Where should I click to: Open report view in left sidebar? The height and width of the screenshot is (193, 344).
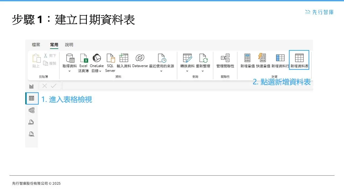(x=31, y=86)
